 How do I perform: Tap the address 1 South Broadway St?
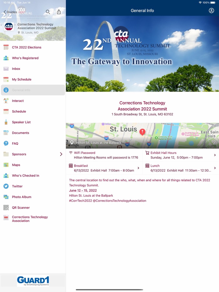coord(142,114)
